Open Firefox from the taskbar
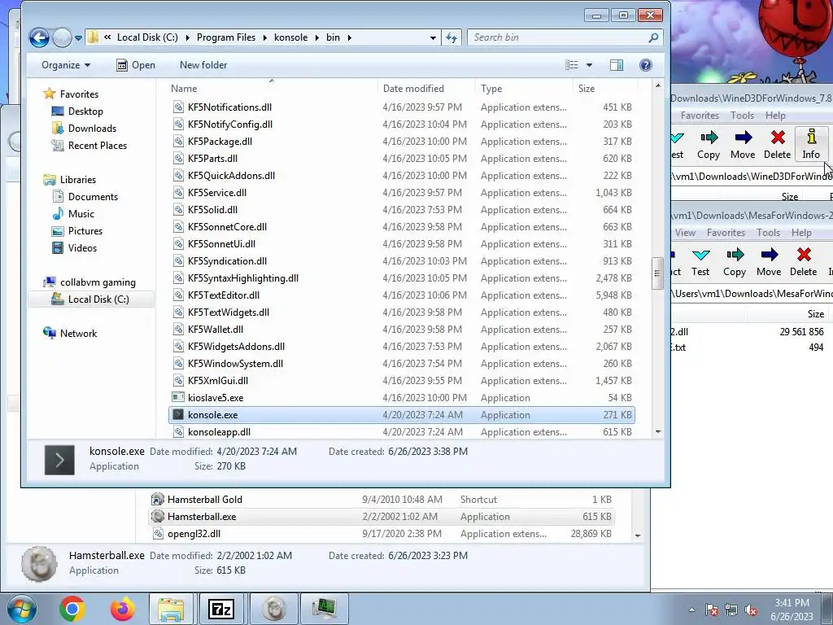The width and height of the screenshot is (833, 625). 122,609
